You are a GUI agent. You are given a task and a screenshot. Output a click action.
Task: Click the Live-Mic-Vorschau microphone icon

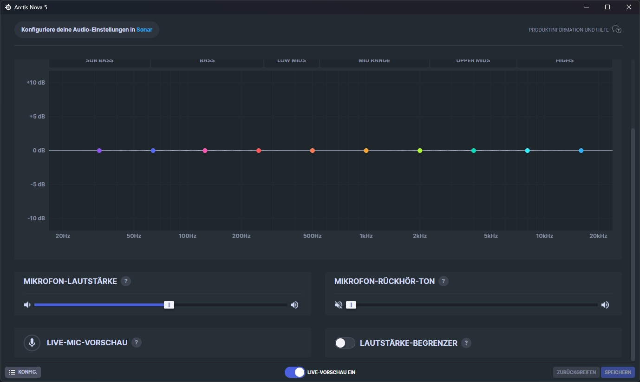coord(32,343)
